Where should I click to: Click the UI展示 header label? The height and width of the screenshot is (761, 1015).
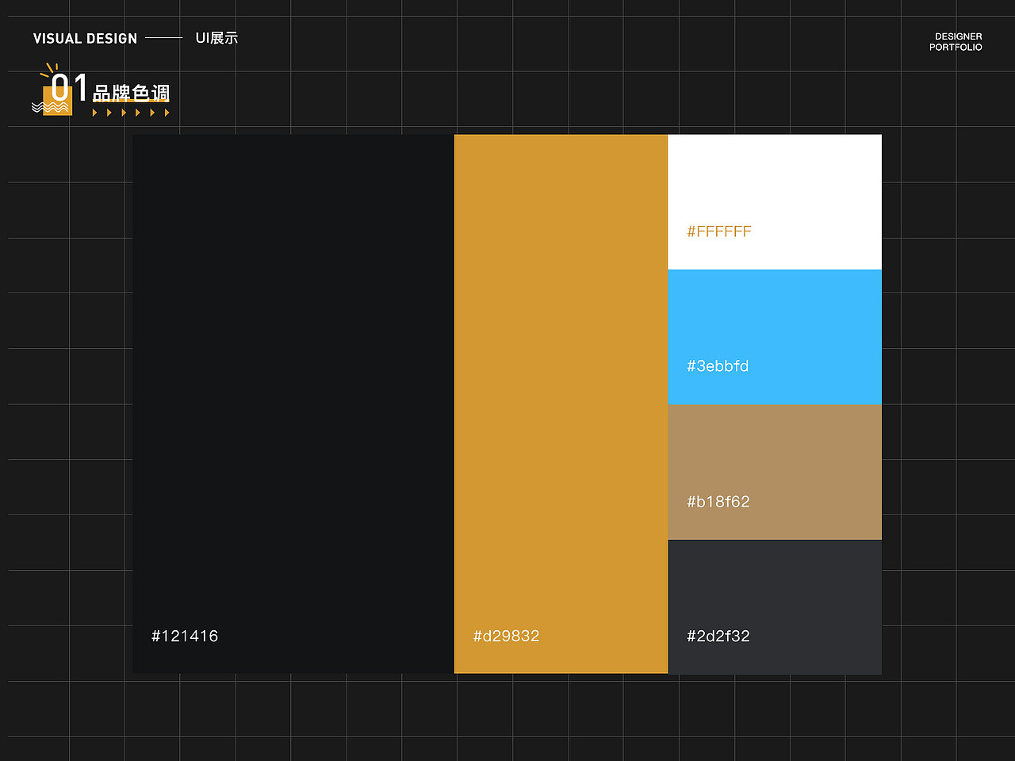216,38
